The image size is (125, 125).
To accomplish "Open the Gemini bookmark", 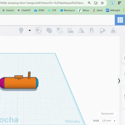I will click(8, 10).
